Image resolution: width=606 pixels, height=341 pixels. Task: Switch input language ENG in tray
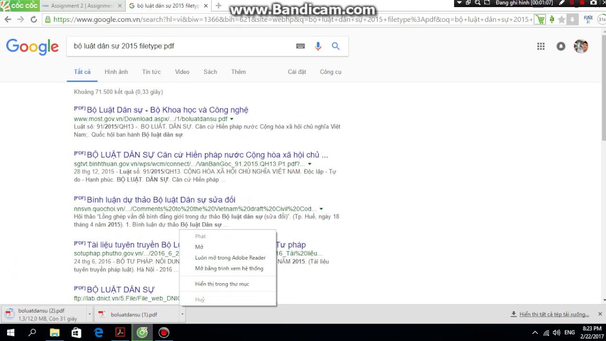coord(570,332)
